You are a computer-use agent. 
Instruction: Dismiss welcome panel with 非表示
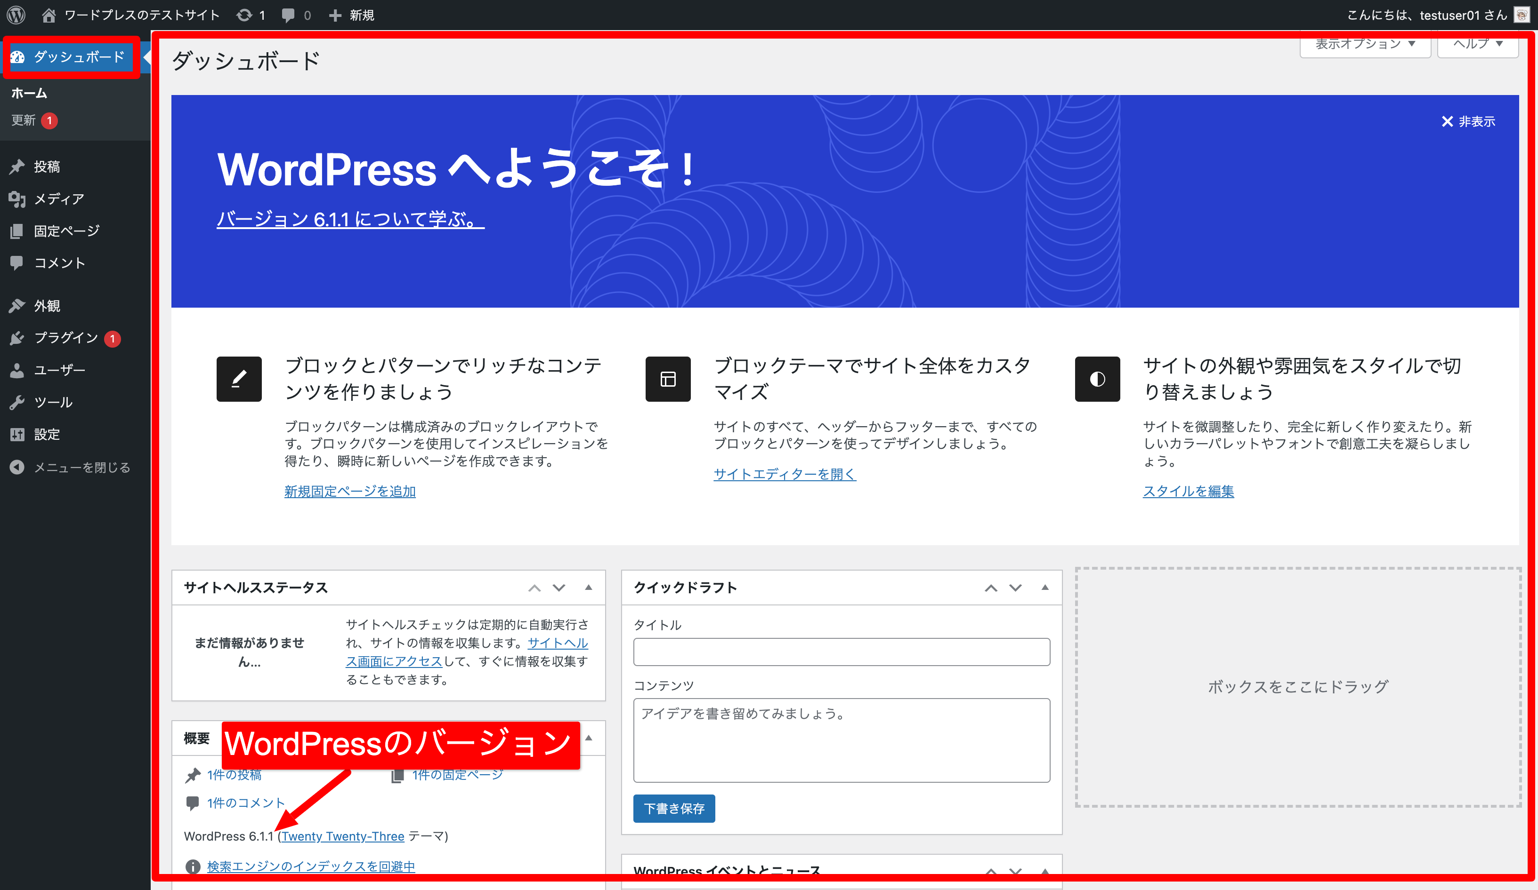click(x=1468, y=121)
